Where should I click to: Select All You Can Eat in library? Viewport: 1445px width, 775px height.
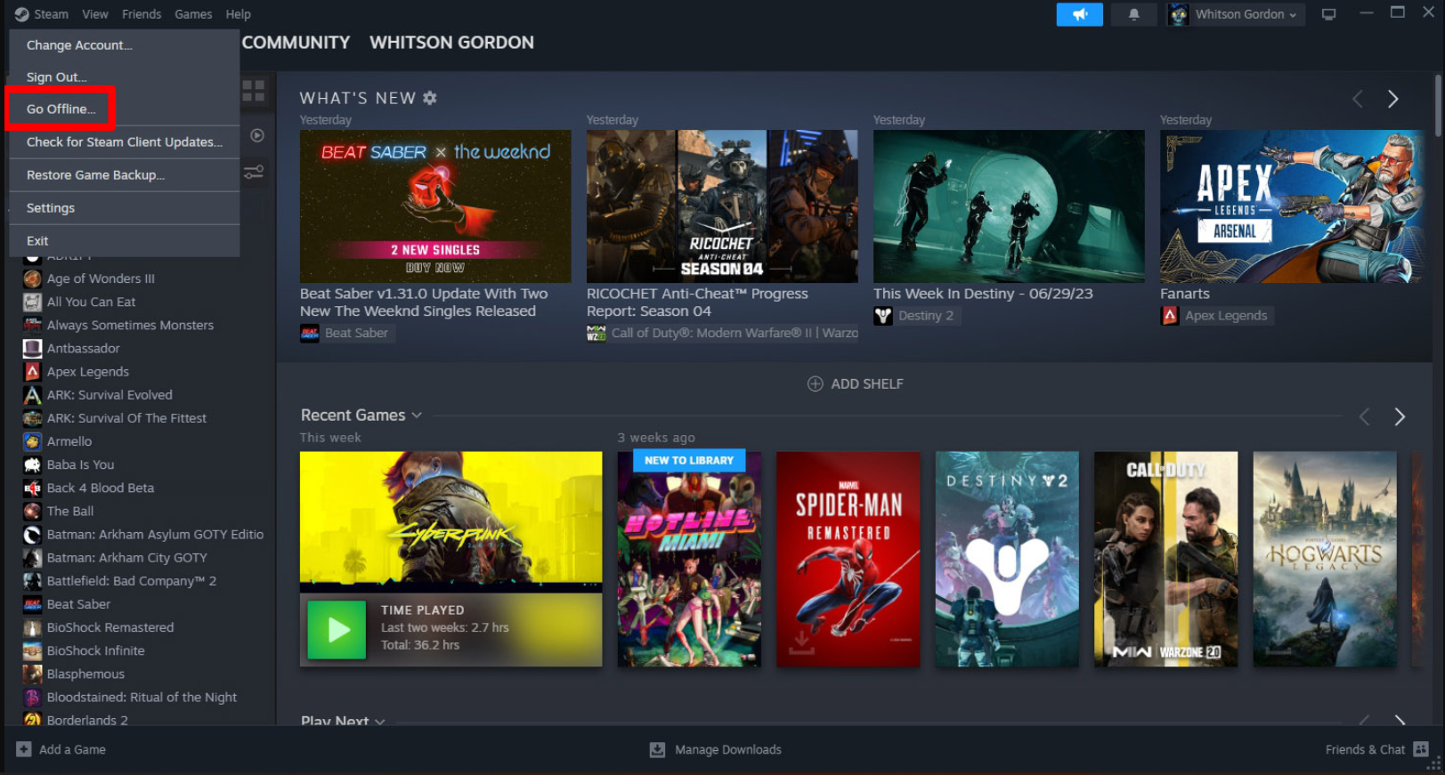click(x=91, y=302)
